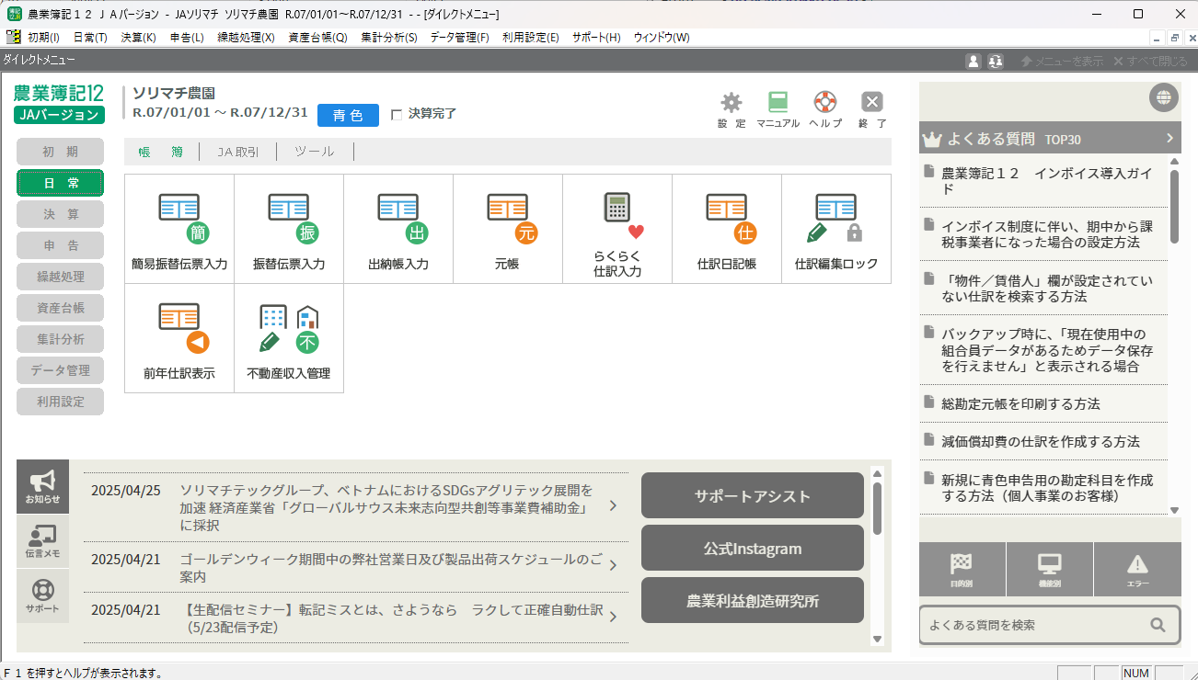Click the globe icon above the FAQ panel
This screenshot has width=1198, height=680.
point(1163,97)
